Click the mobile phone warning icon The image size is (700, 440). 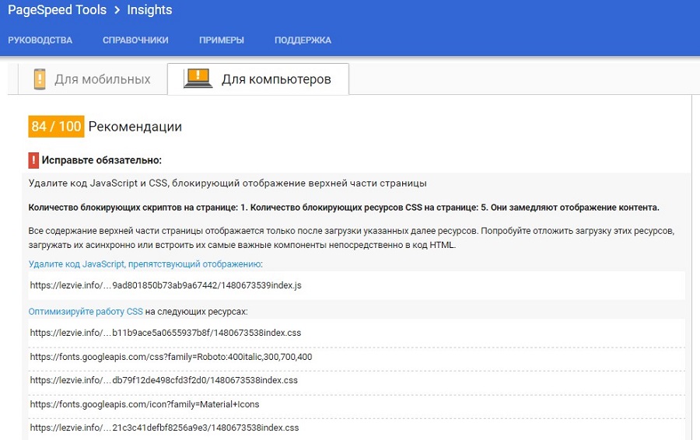coord(40,79)
